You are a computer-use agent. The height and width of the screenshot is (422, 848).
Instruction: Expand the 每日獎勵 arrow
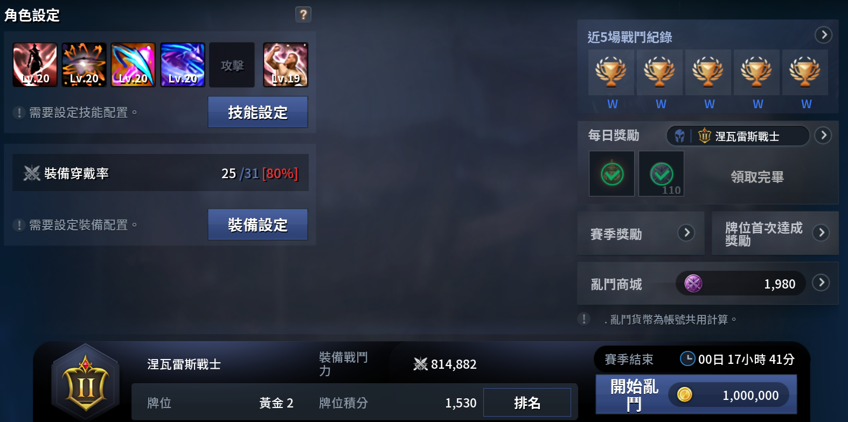coord(823,135)
